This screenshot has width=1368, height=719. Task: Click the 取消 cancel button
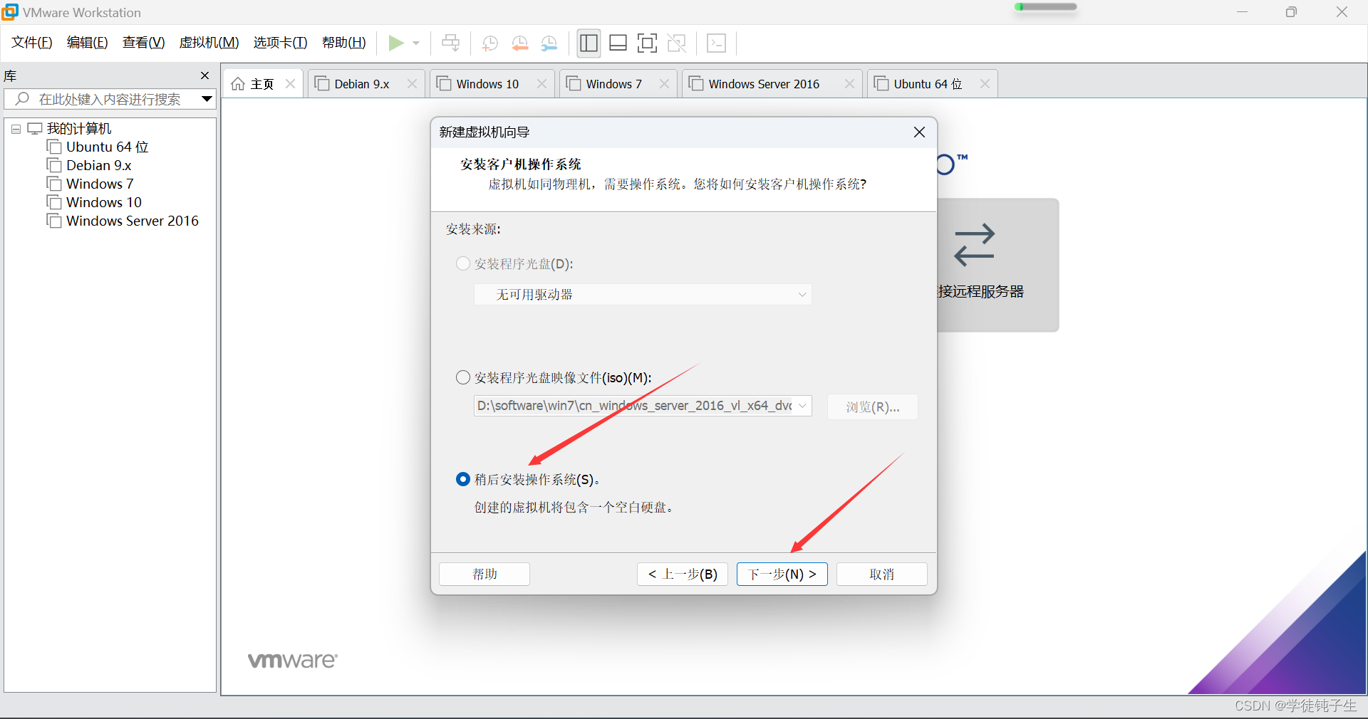(882, 574)
